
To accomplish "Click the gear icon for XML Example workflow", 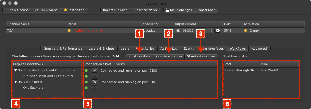I will (x=95, y=88).
